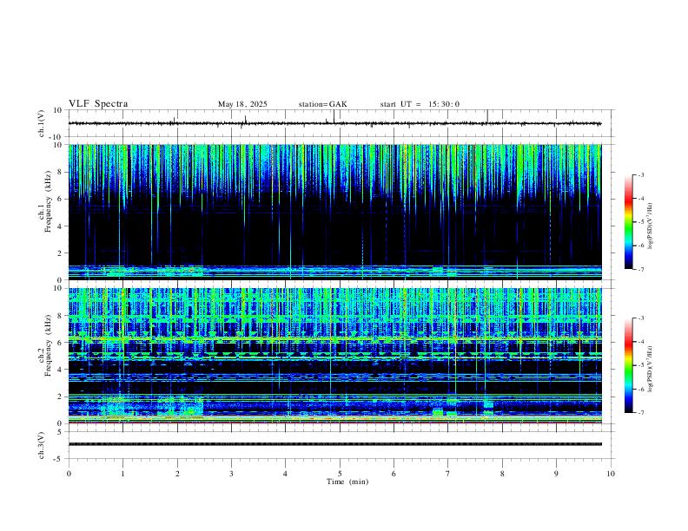This screenshot has height=531, width=688.
Task: Click inside the ch.1 spectrogram panel
Action: pyautogui.click(x=334, y=212)
